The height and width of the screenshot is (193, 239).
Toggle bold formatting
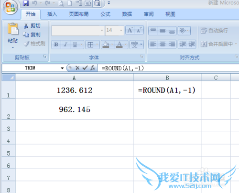(x=56, y=45)
